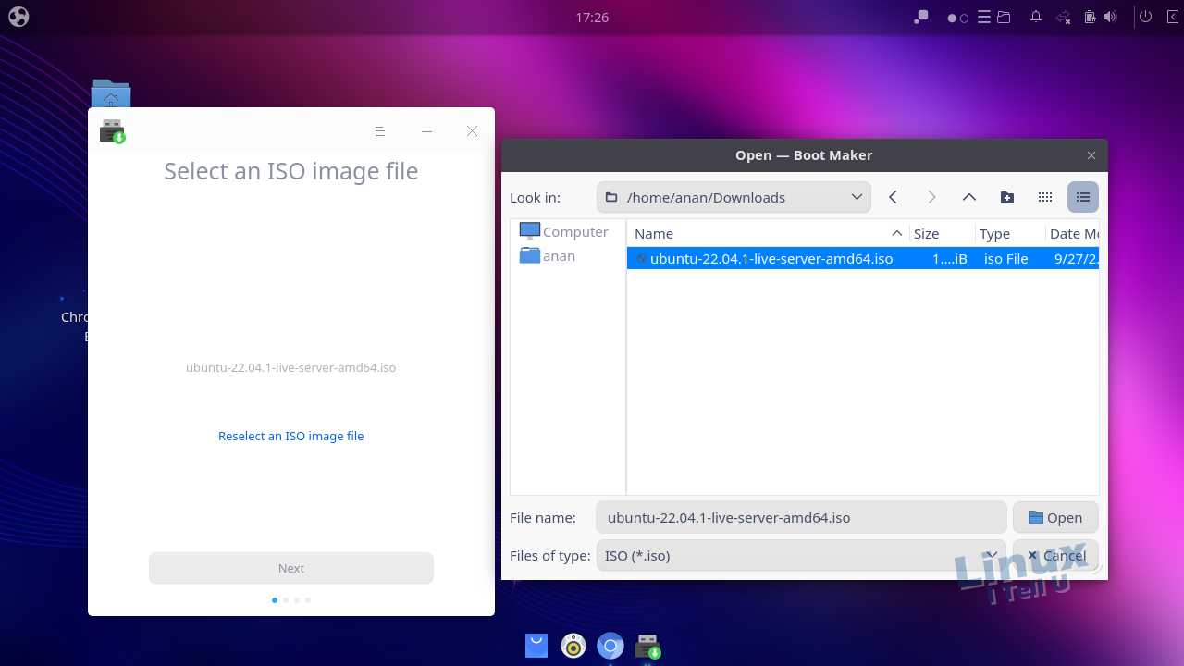
Task: Click folder icon inside Look in field
Action: point(610,197)
